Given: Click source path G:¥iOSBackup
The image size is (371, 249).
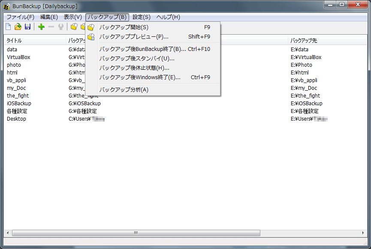Looking at the screenshot, I should [x=84, y=104].
